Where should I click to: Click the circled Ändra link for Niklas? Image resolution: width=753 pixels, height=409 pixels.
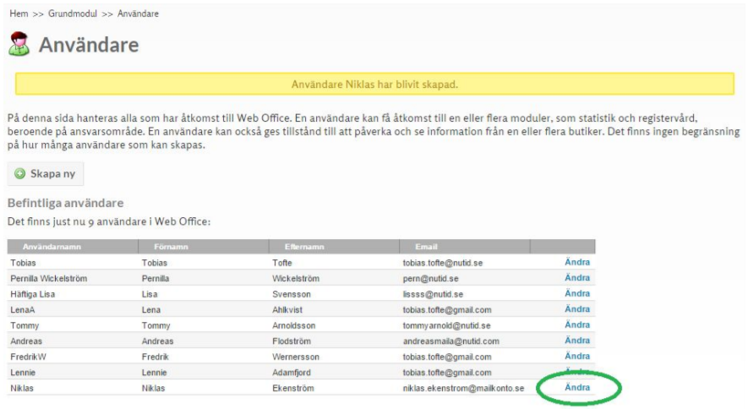(x=577, y=387)
